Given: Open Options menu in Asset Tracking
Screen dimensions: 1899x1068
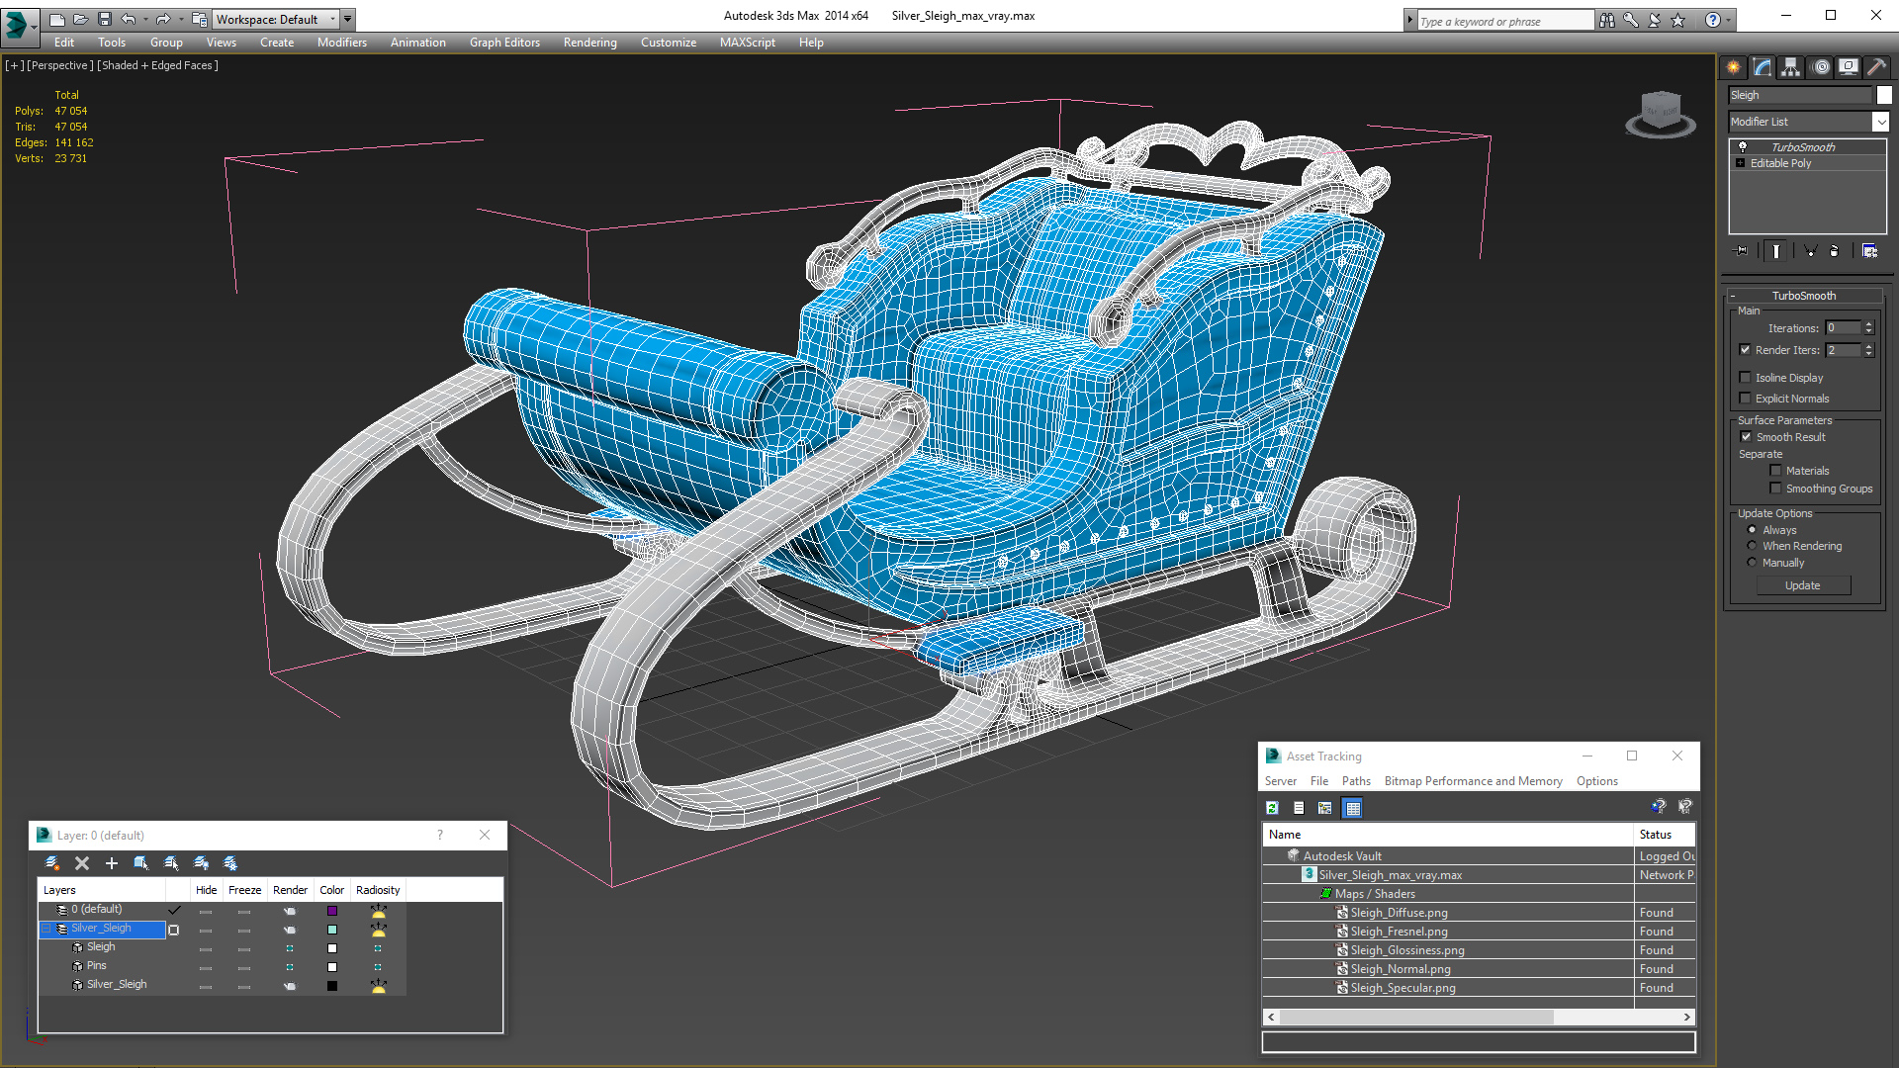Looking at the screenshot, I should pyautogui.click(x=1597, y=781).
